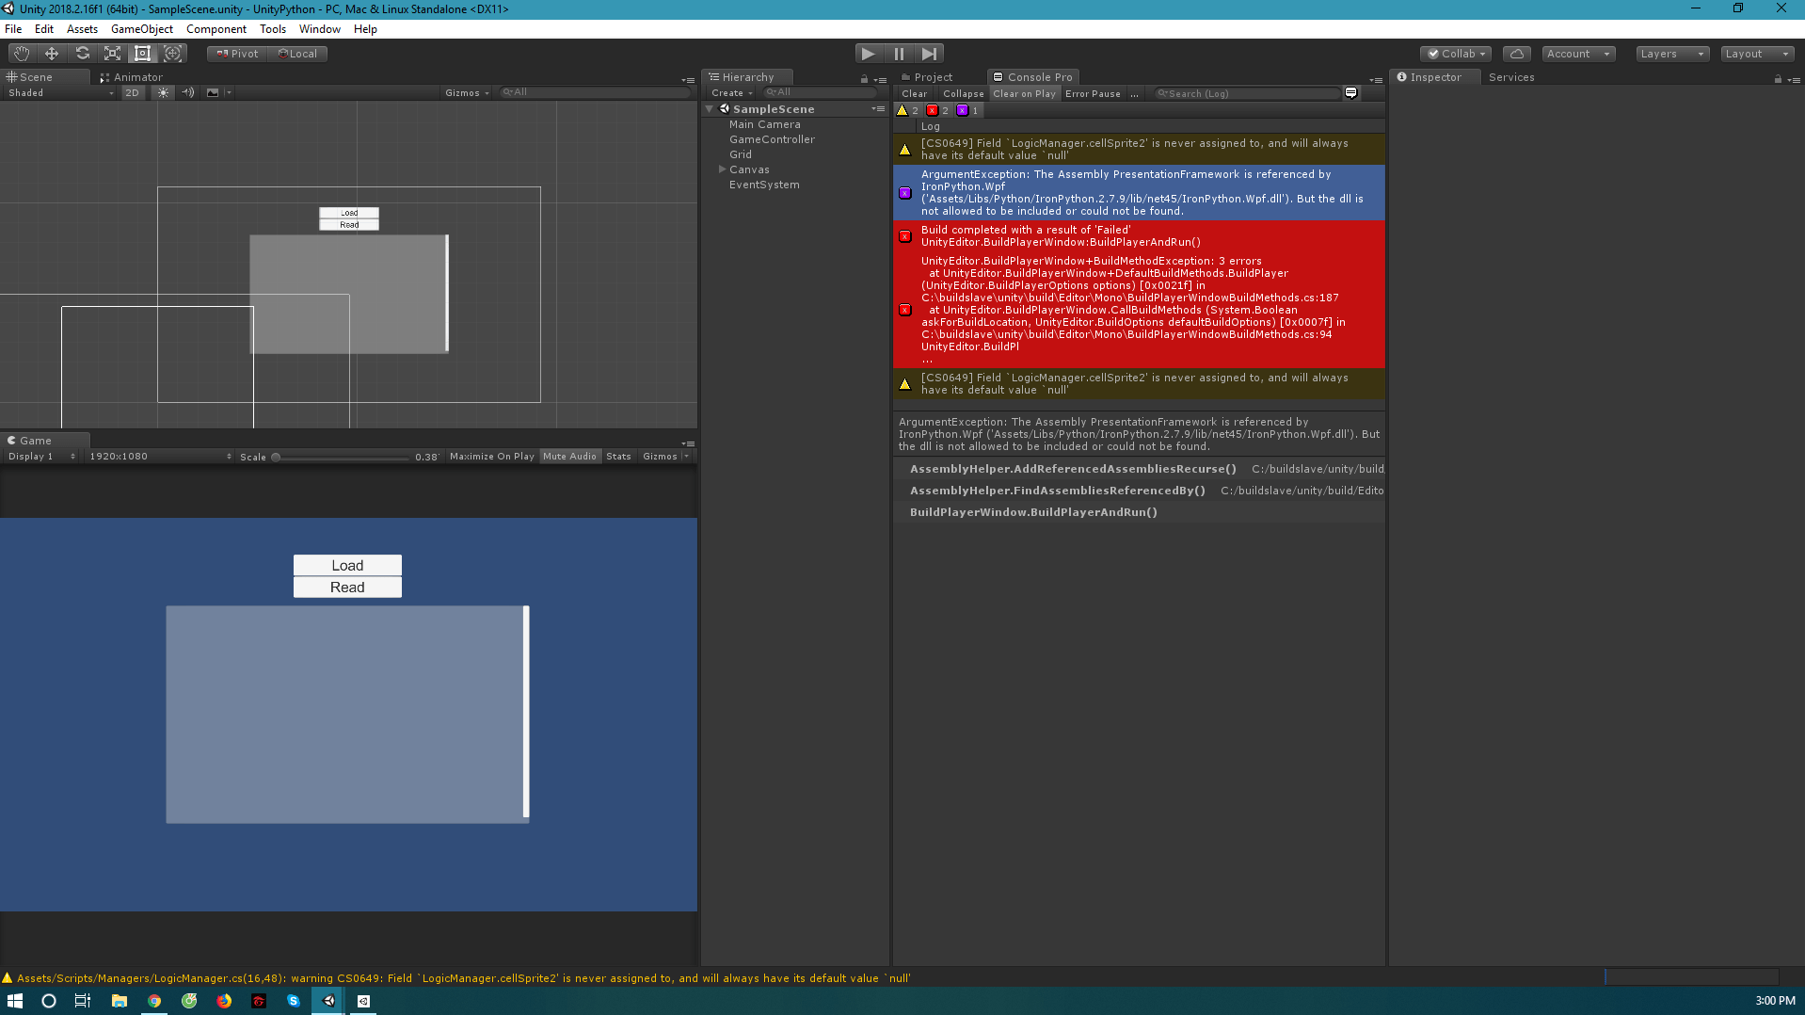Enable Clear on Play in the Console
Image resolution: width=1805 pixels, height=1015 pixels.
tap(1024, 93)
